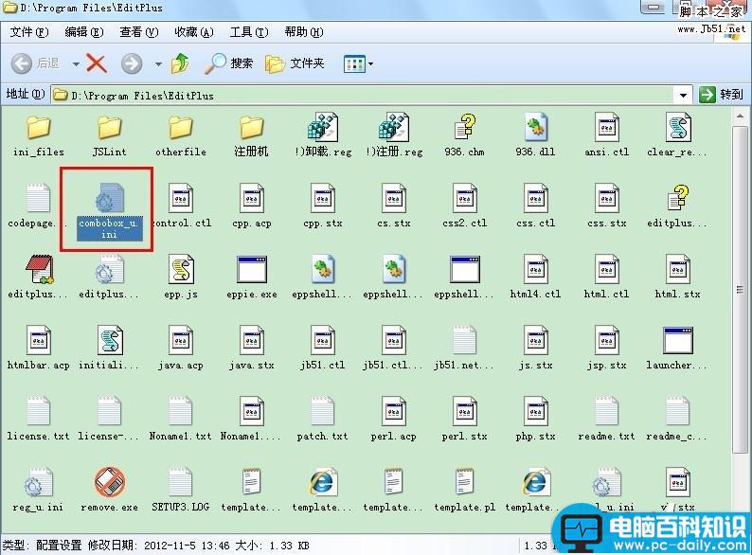Open the JSLint folder
Image resolution: width=752 pixels, height=555 pixels.
[x=109, y=136]
